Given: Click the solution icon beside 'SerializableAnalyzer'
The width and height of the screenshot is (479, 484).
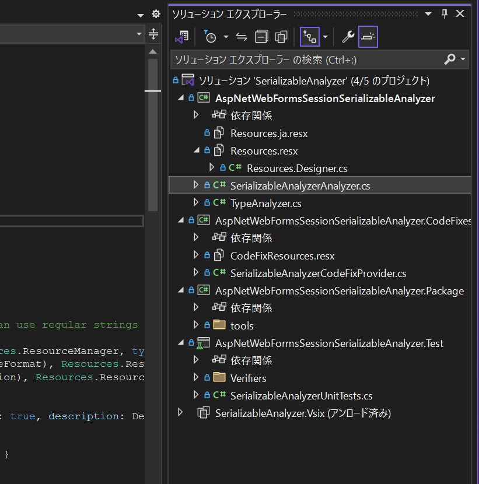Looking at the screenshot, I should click(x=188, y=80).
